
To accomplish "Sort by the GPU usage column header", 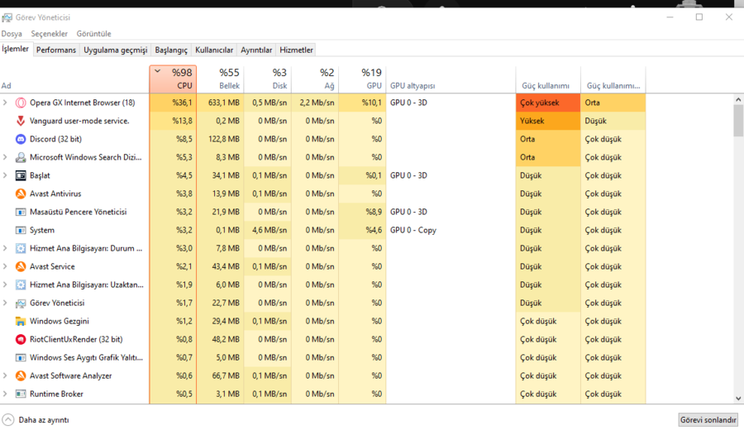I will pos(363,79).
